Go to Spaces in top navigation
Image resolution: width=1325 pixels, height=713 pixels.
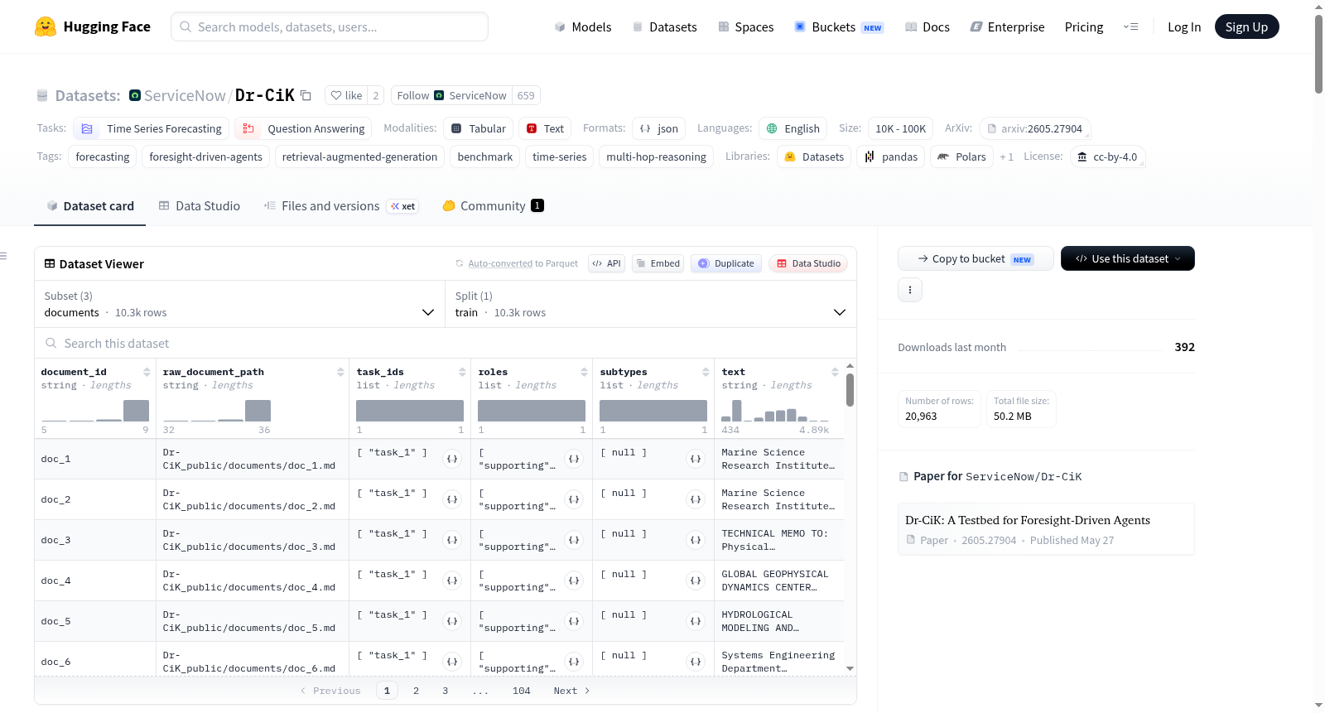point(745,26)
